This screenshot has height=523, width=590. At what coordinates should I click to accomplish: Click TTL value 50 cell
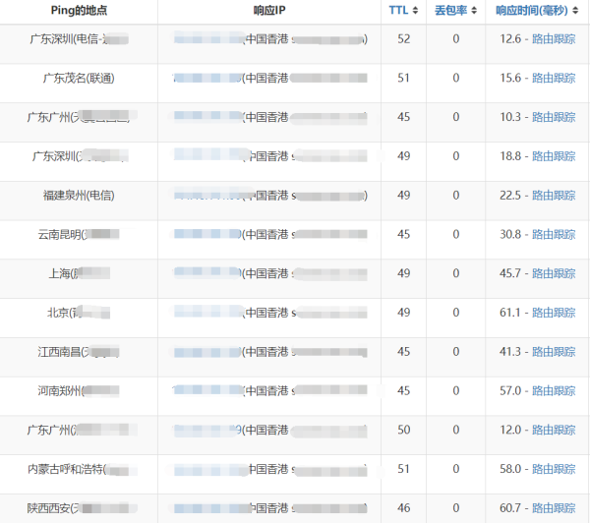[404, 430]
